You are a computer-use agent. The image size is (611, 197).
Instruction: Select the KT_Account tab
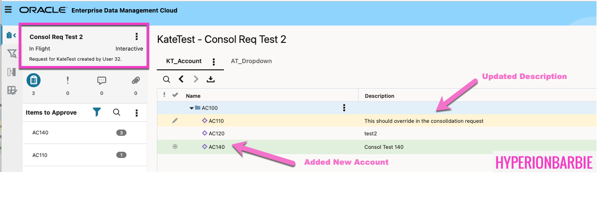point(184,61)
